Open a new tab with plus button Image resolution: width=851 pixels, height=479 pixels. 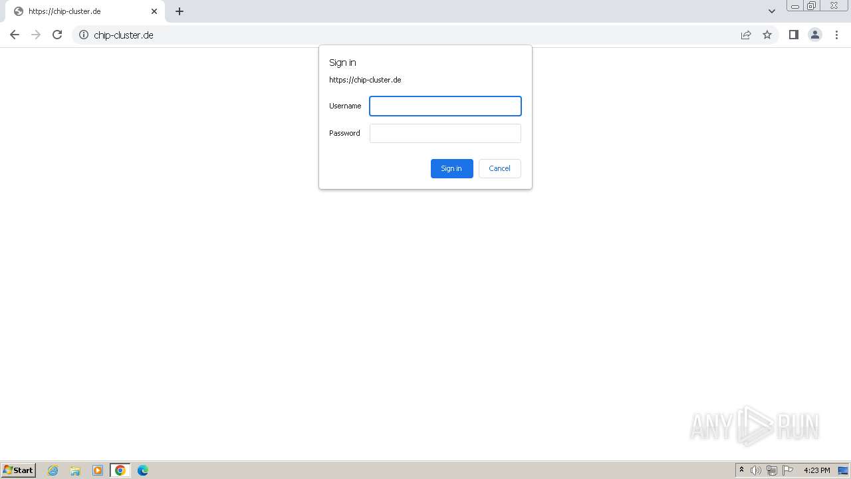180,11
